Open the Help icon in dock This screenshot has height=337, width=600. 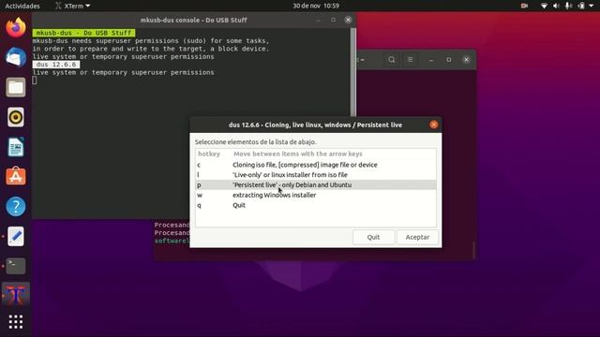[x=16, y=206]
